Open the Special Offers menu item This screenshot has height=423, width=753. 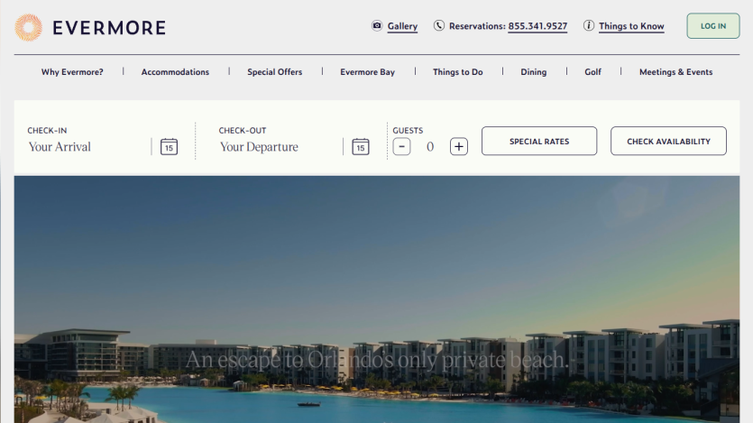pos(275,72)
